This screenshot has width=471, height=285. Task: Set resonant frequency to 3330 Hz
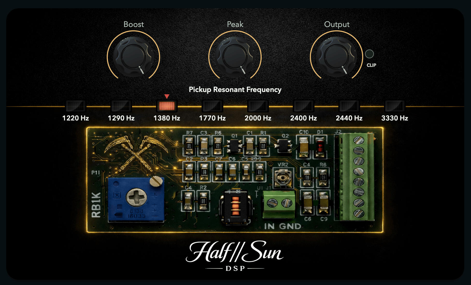pos(395,106)
